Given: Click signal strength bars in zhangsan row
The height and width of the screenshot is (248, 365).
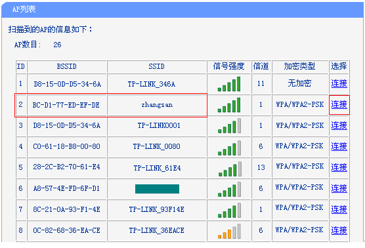Looking at the screenshot, I should click(x=229, y=105).
